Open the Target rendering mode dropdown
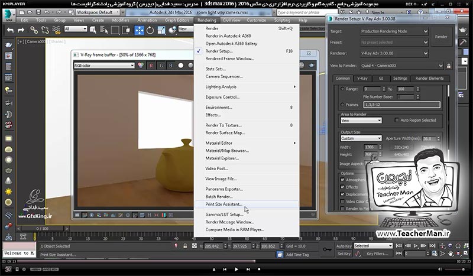 pos(394,31)
